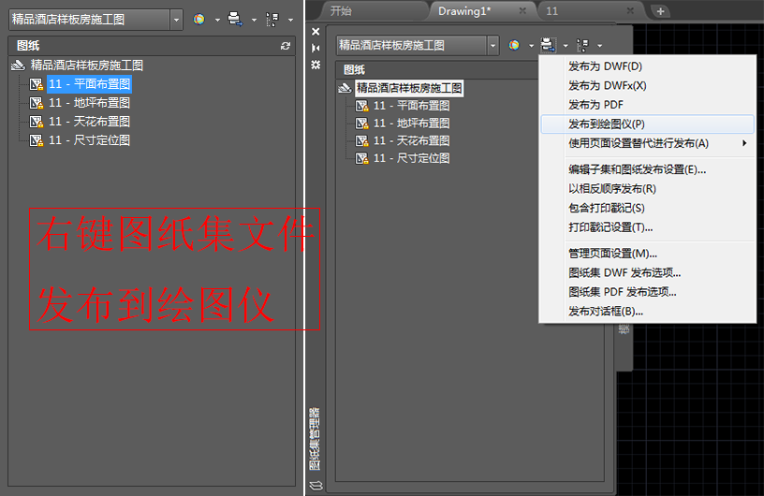Close the sheet set manager palette
This screenshot has width=764, height=496.
tap(316, 31)
